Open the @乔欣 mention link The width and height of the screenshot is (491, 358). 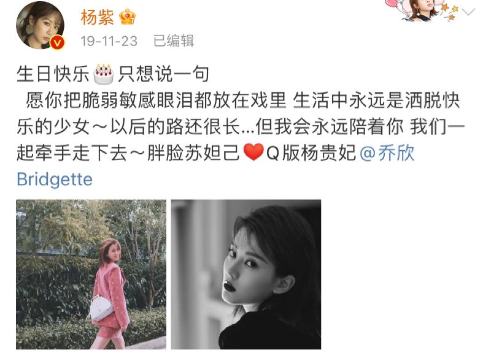click(x=387, y=153)
